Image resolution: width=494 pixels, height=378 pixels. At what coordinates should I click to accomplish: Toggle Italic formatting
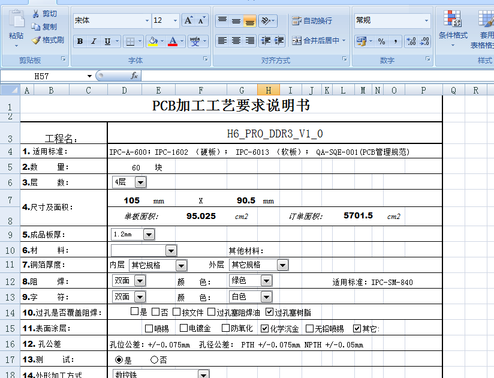click(94, 41)
